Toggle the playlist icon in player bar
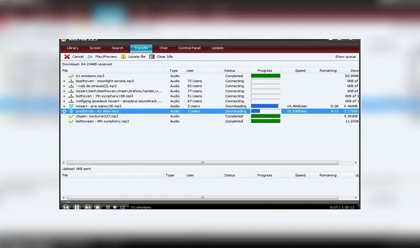Viewport: 420px width, 248px height. coord(108,207)
